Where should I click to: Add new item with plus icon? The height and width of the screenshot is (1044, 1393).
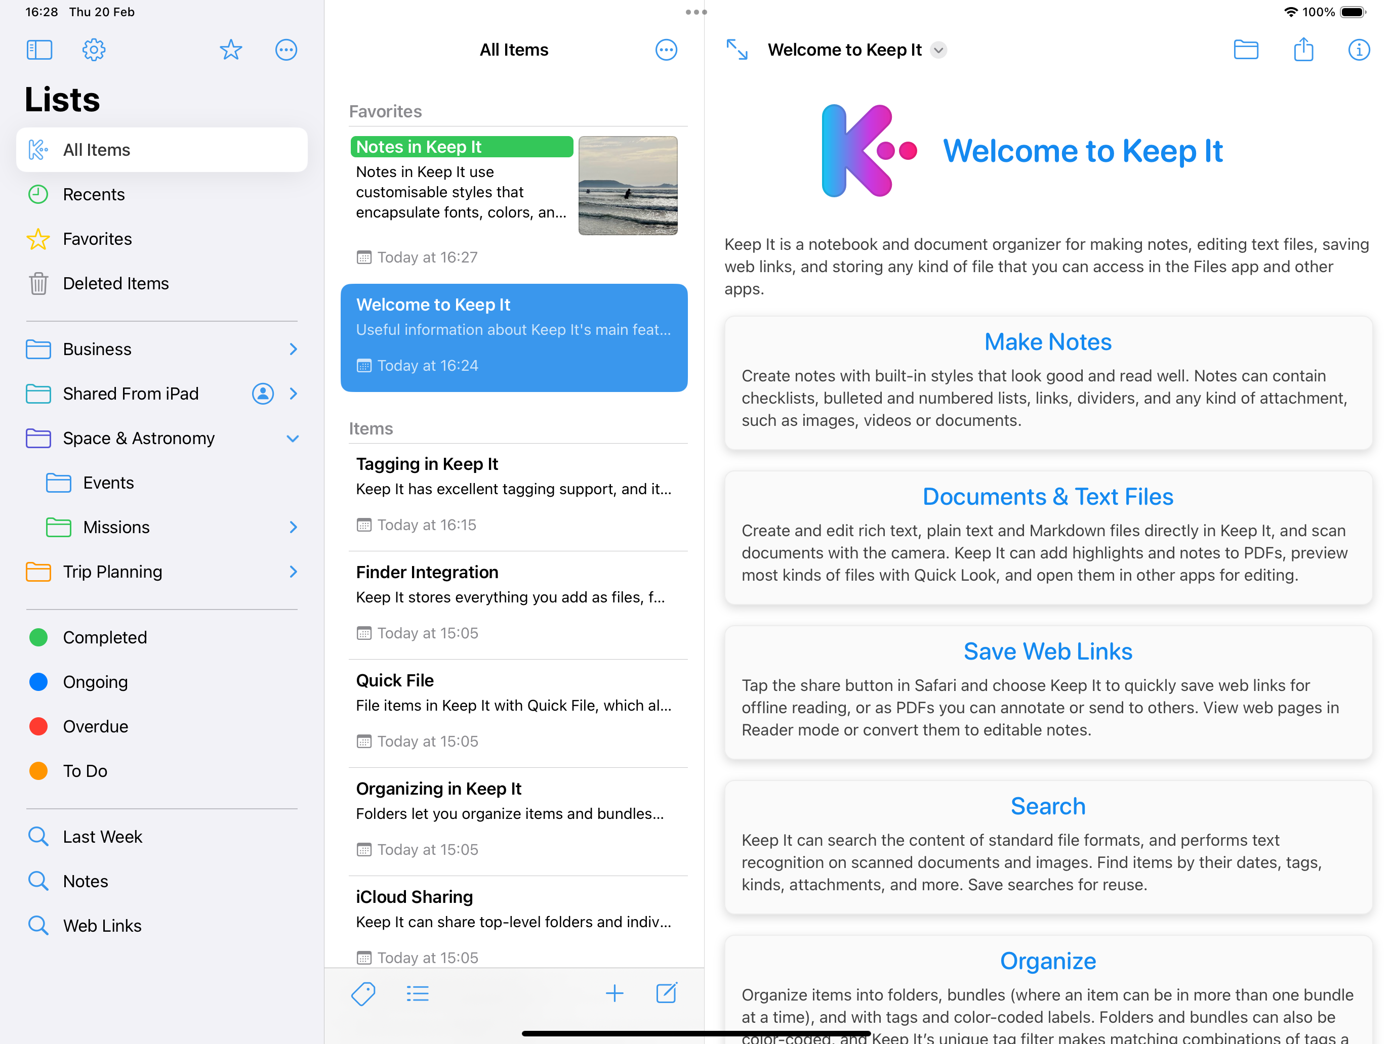pyautogui.click(x=614, y=993)
